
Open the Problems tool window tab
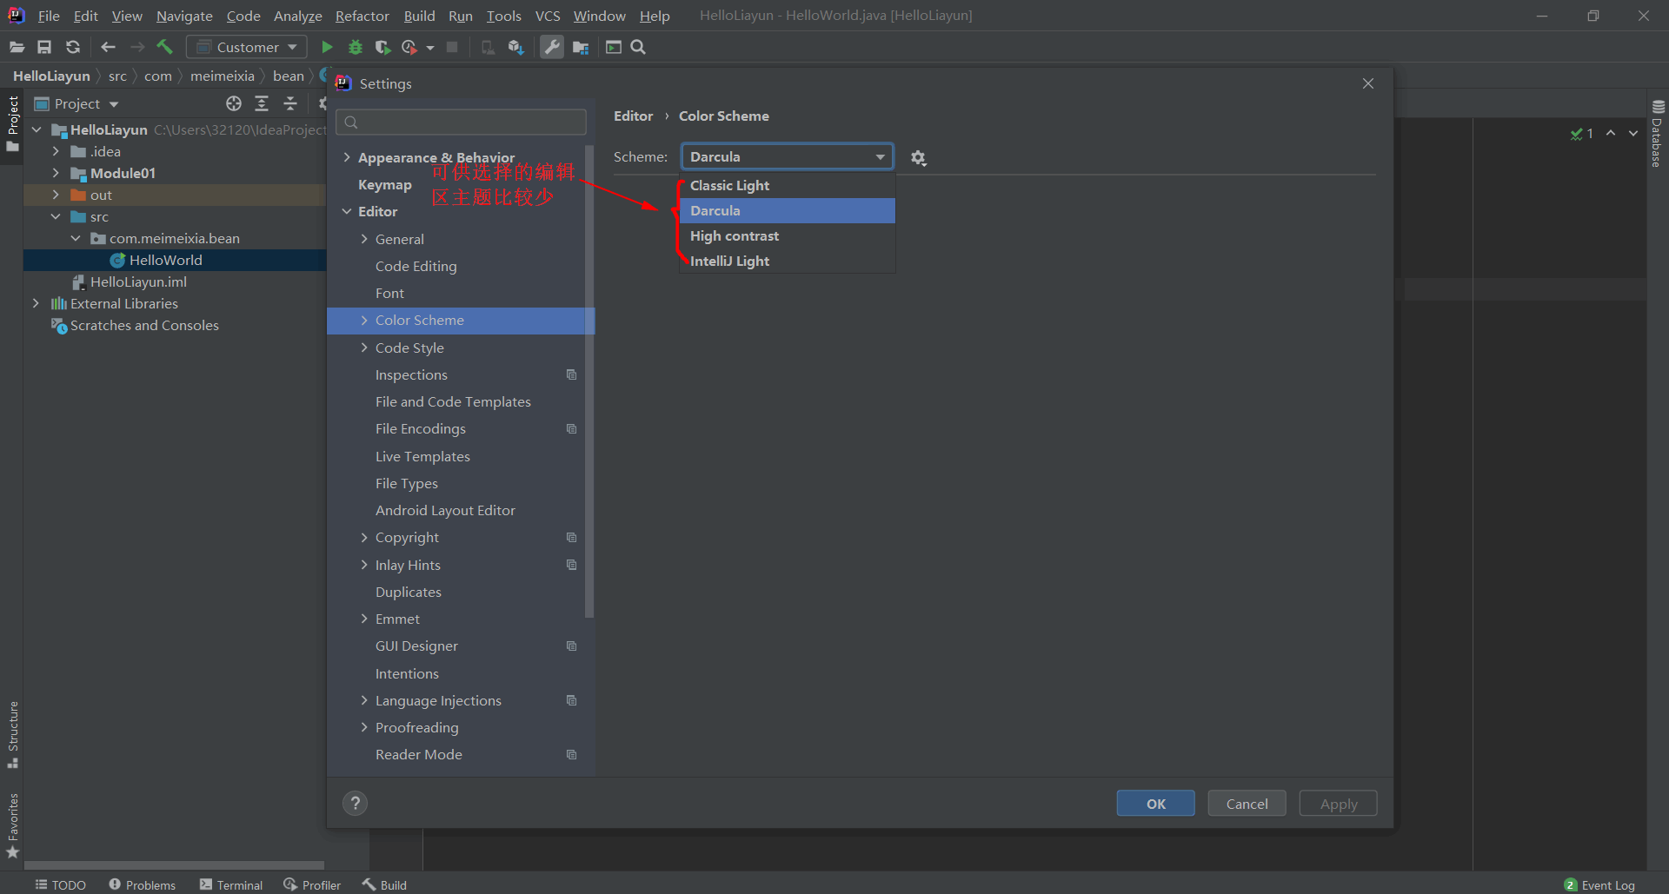click(x=143, y=884)
